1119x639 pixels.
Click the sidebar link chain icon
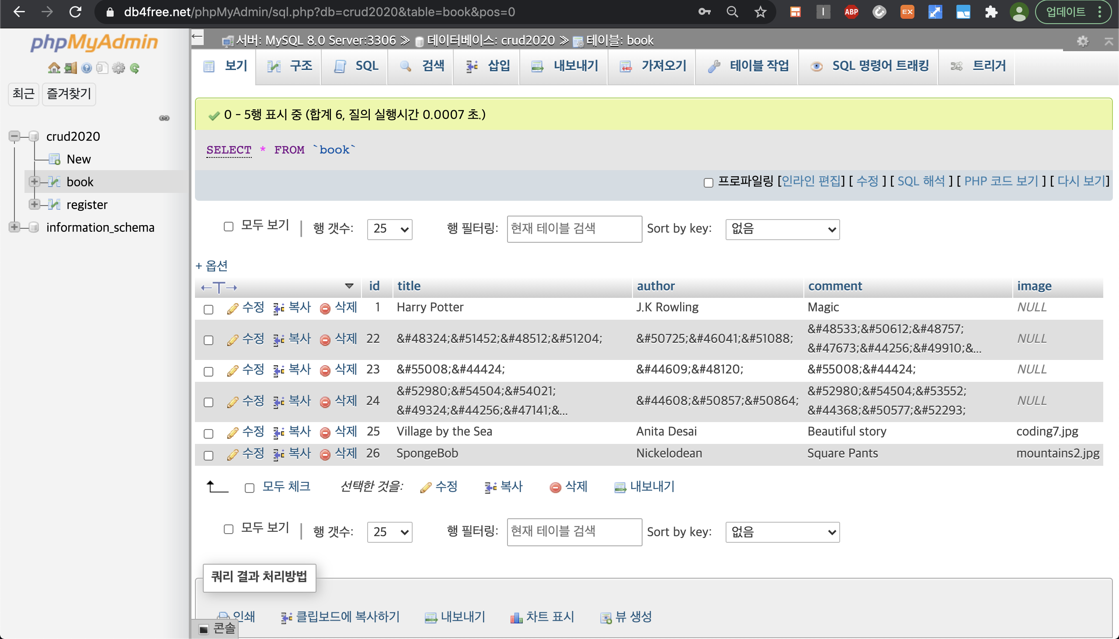164,118
